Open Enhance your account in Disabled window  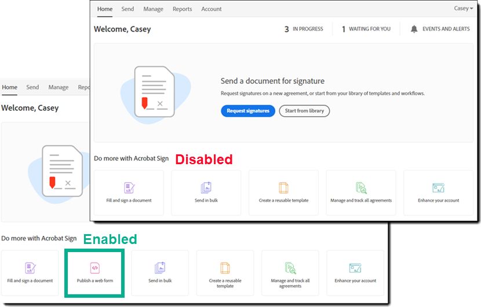438,193
